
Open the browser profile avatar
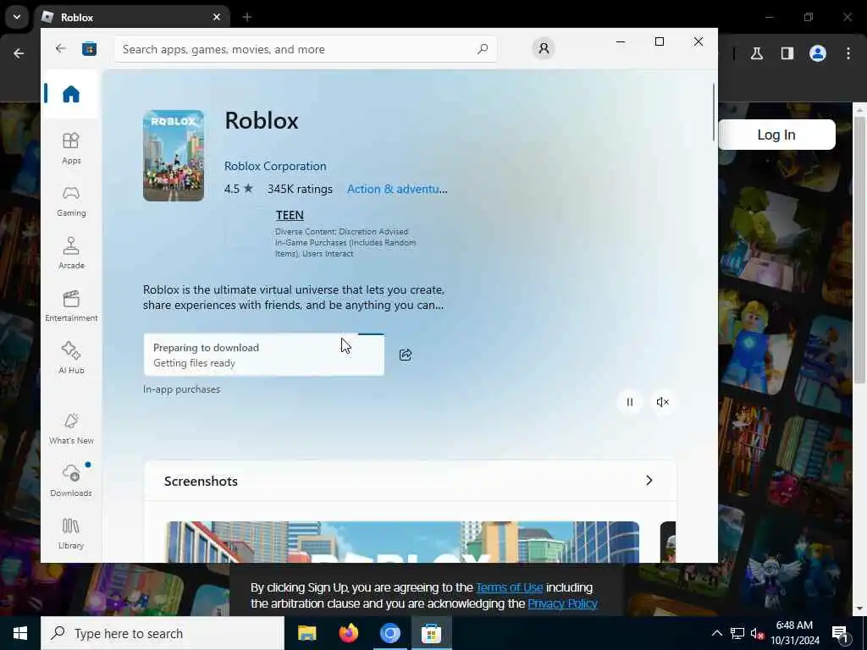pyautogui.click(x=818, y=53)
